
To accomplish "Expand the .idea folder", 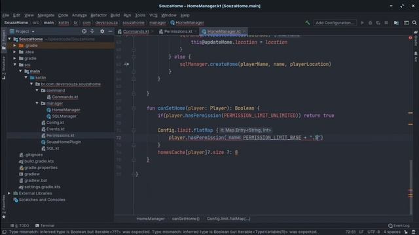I will pyautogui.click(x=14, y=52).
